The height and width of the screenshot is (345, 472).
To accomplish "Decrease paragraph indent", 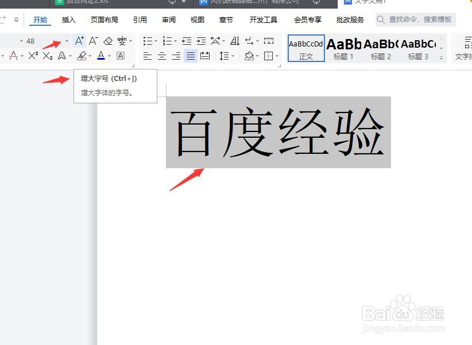I will tap(187, 41).
